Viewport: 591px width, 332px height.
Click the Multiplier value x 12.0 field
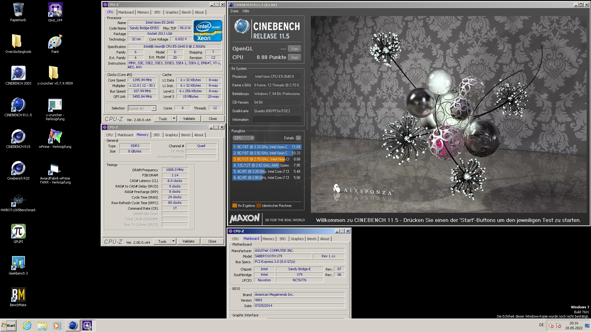pos(142,86)
